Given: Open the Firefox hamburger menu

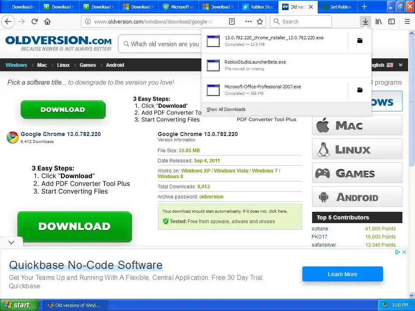Looking at the screenshot, I should pos(407,21).
